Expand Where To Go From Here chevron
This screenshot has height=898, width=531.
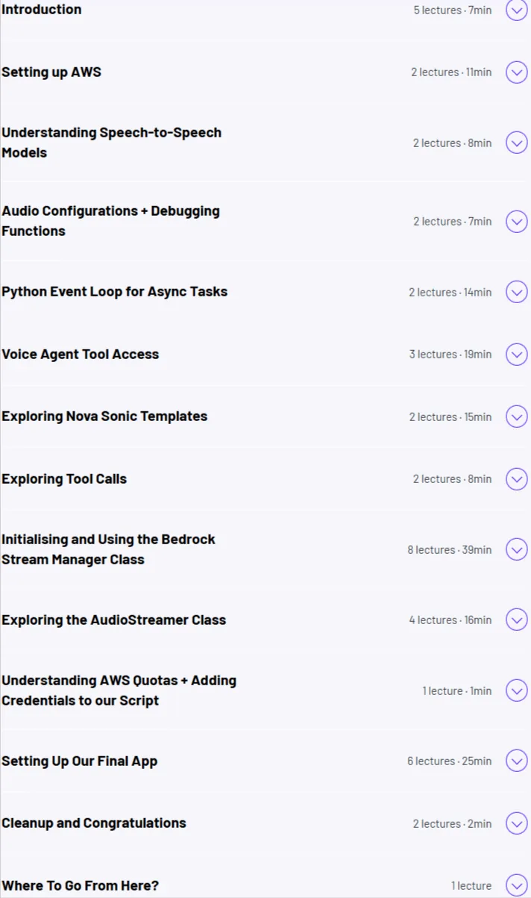point(517,885)
